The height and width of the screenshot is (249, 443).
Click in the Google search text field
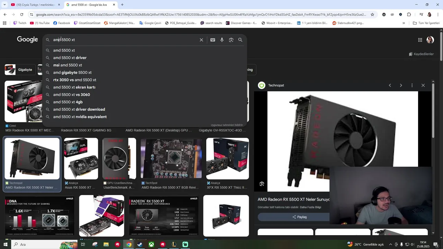pos(125,40)
